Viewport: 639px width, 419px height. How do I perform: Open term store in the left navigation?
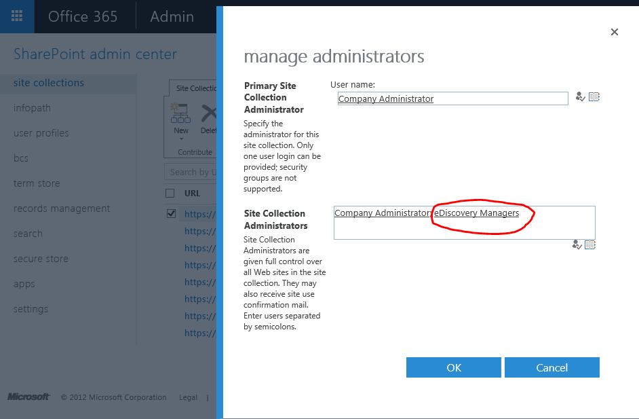37,183
